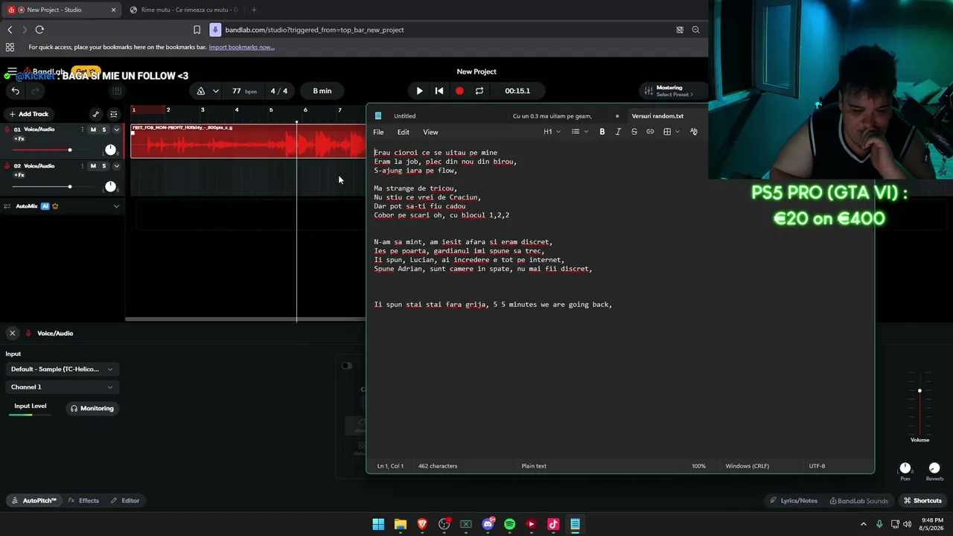Start recording with the red record button

[x=459, y=91]
